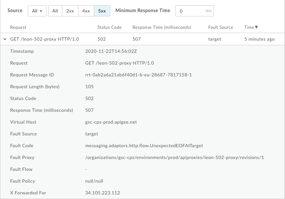The image size is (285, 199).
Task: Open the Fault Proxy revisions path
Action: click(x=174, y=157)
